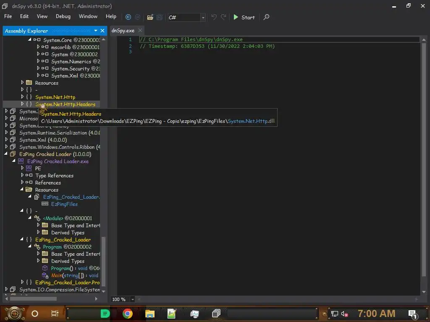The width and height of the screenshot is (430, 322).
Task: Click the open Resources folder icon under EzPing loader
Action: pyautogui.click(x=29, y=190)
